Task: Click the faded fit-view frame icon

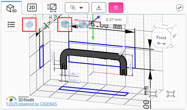Action: click(153, 94)
